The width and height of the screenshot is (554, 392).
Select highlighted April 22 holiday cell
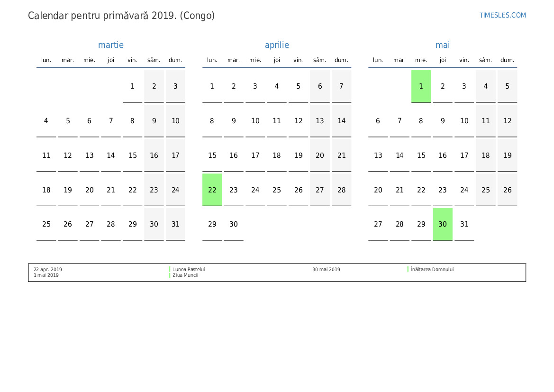pyautogui.click(x=212, y=190)
